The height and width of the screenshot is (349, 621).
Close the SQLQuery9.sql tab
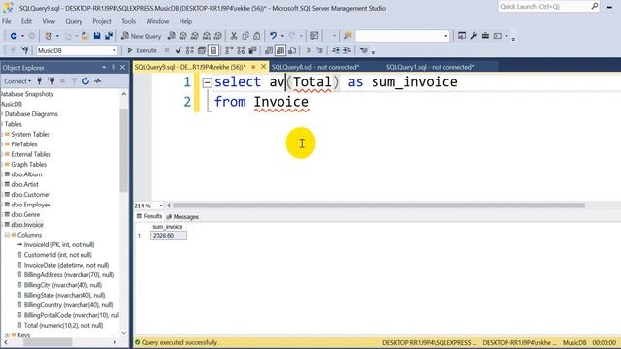click(x=263, y=67)
